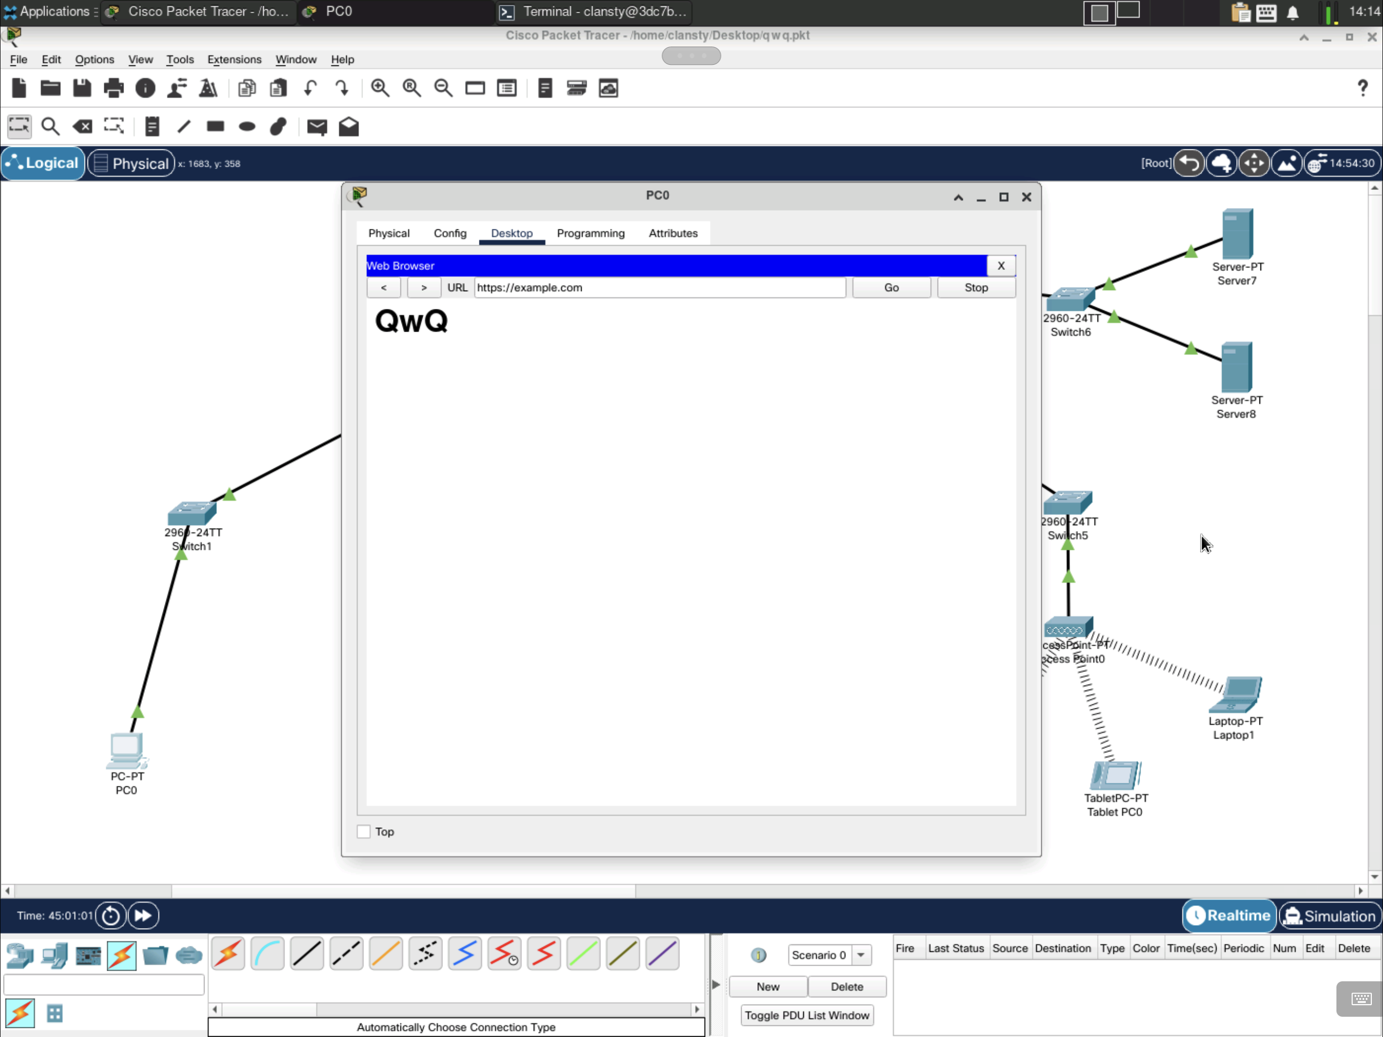Enable the Top checkbox in PC0 window
Screen dimensions: 1383x1037
click(363, 832)
